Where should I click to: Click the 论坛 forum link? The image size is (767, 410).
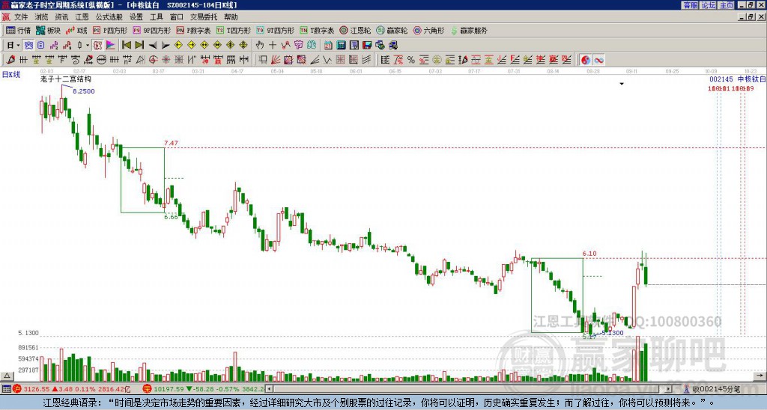[709, 5]
